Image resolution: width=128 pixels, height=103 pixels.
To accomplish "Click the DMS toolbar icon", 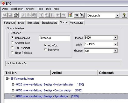I will pyautogui.click(x=82, y=15).
